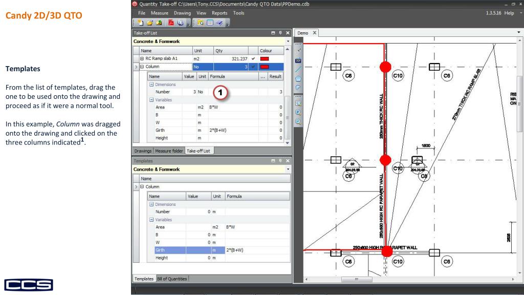
Task: Click the zoom in magnifier
Action: 298,113
